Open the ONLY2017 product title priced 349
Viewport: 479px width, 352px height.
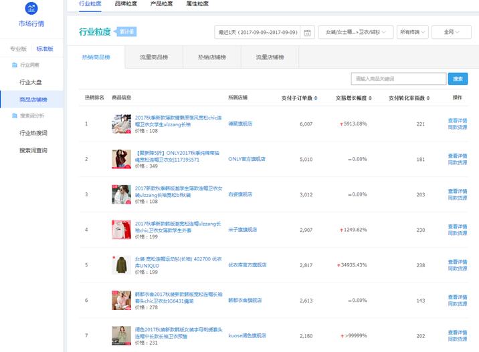tap(177, 156)
